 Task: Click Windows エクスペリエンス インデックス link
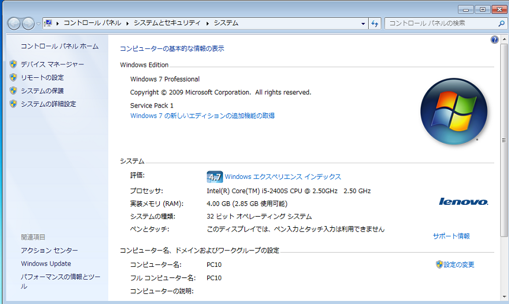(283, 176)
